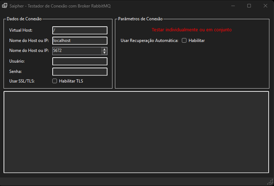The height and width of the screenshot is (186, 274).
Task: Increase the port value with up arrow
Action: tap(104, 49)
